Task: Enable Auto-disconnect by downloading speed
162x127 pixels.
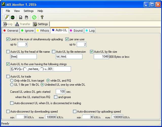Action: click(8, 112)
